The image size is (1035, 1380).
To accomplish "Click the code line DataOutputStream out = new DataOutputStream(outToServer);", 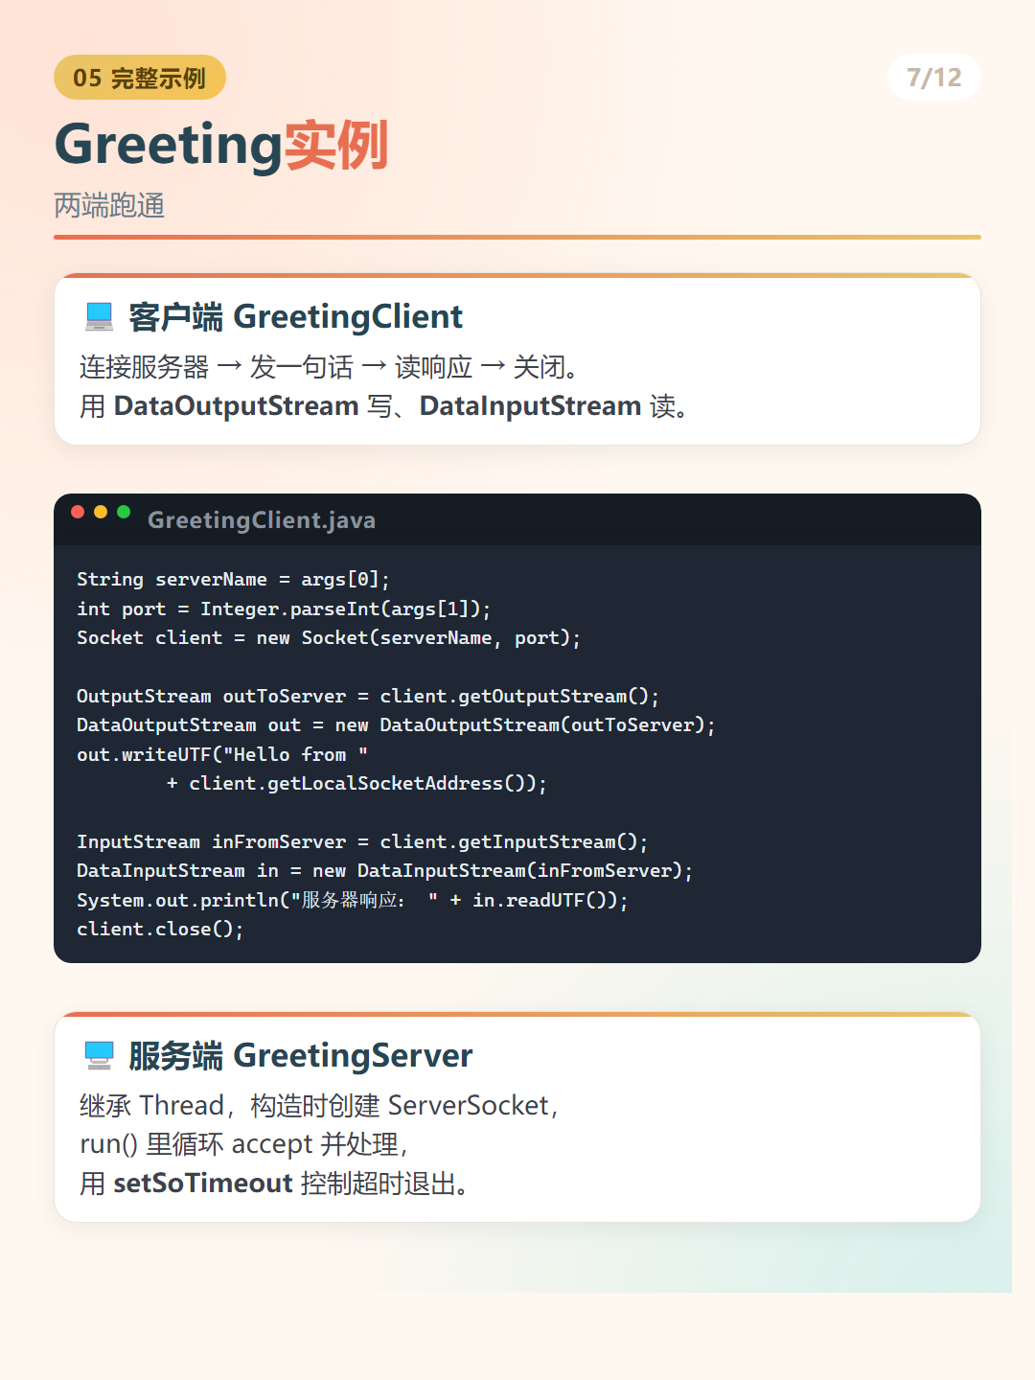I will [x=396, y=724].
